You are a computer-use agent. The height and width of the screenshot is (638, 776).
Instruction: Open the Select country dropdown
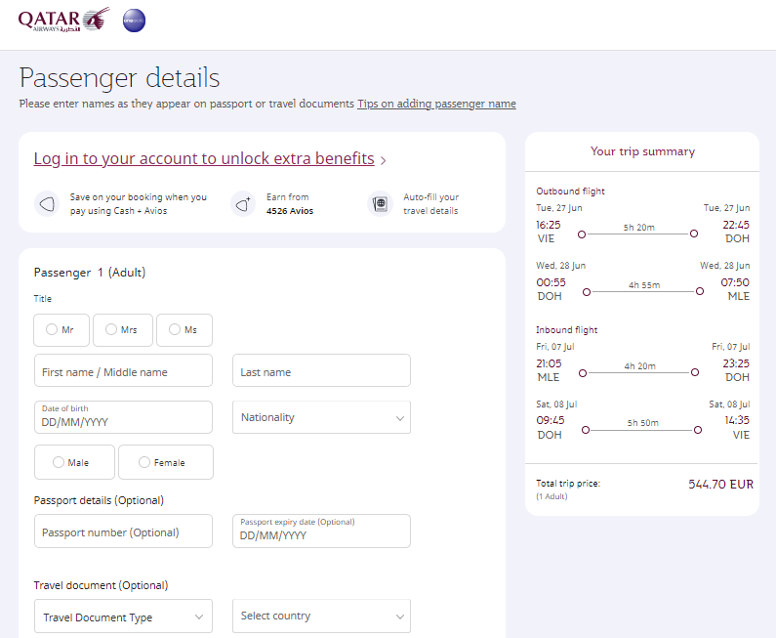click(322, 617)
